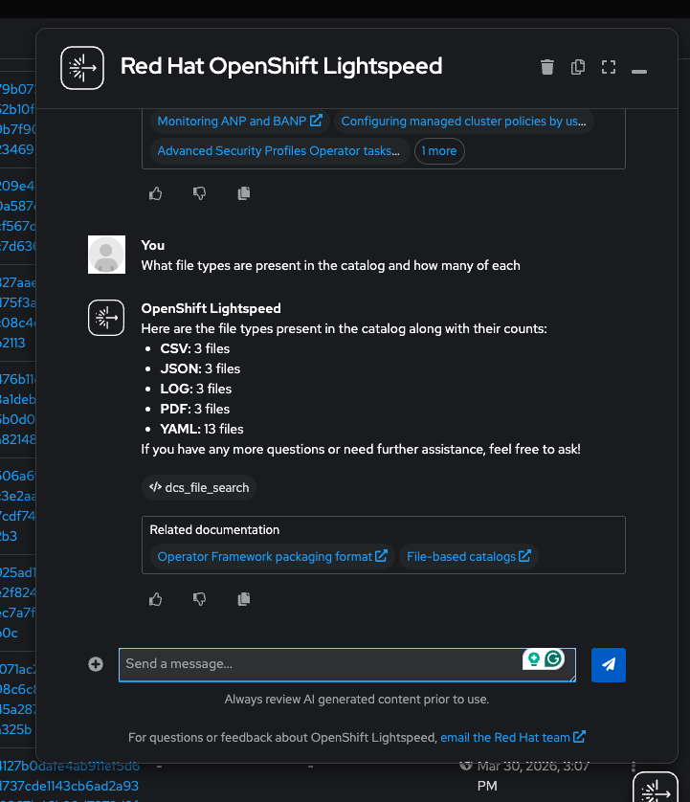This screenshot has width=690, height=802.
Task: Minimize the Lightspeed chat panel
Action: pos(639,72)
